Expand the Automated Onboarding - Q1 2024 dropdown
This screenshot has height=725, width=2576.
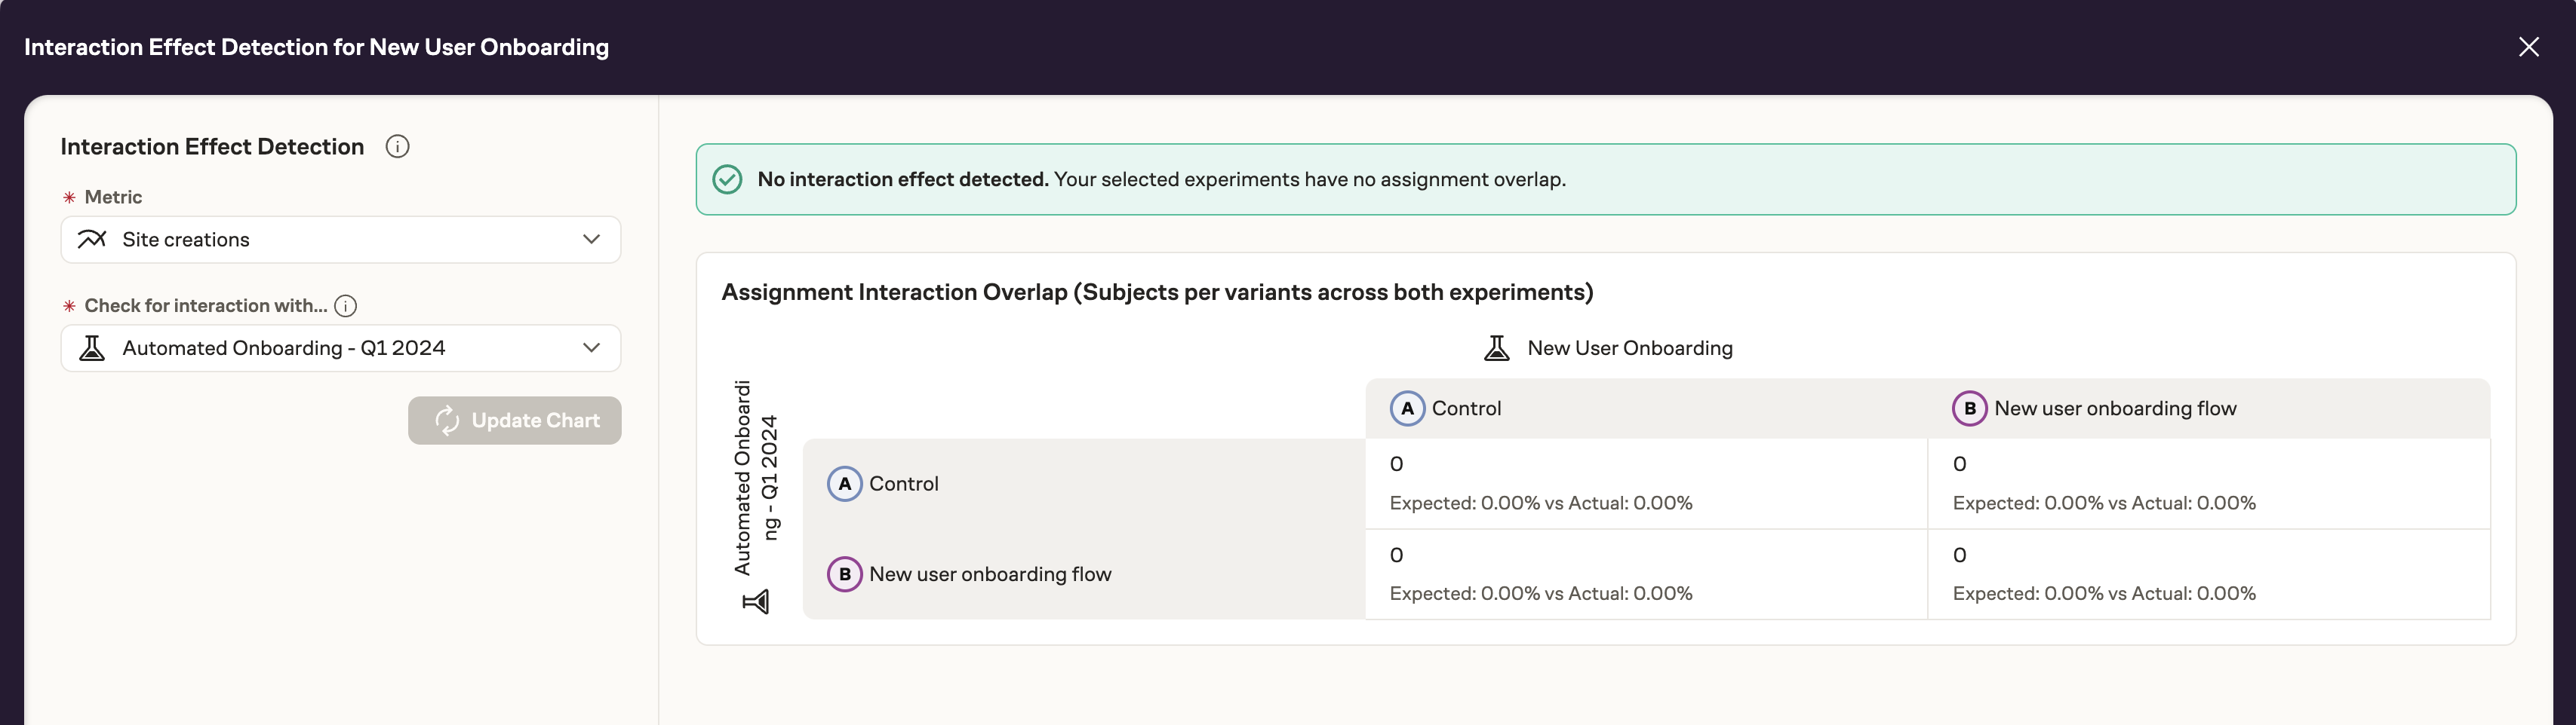[x=340, y=347]
